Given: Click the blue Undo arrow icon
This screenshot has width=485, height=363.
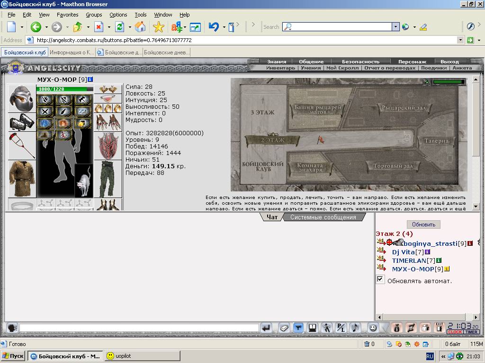Looking at the screenshot, I should [x=214, y=27].
